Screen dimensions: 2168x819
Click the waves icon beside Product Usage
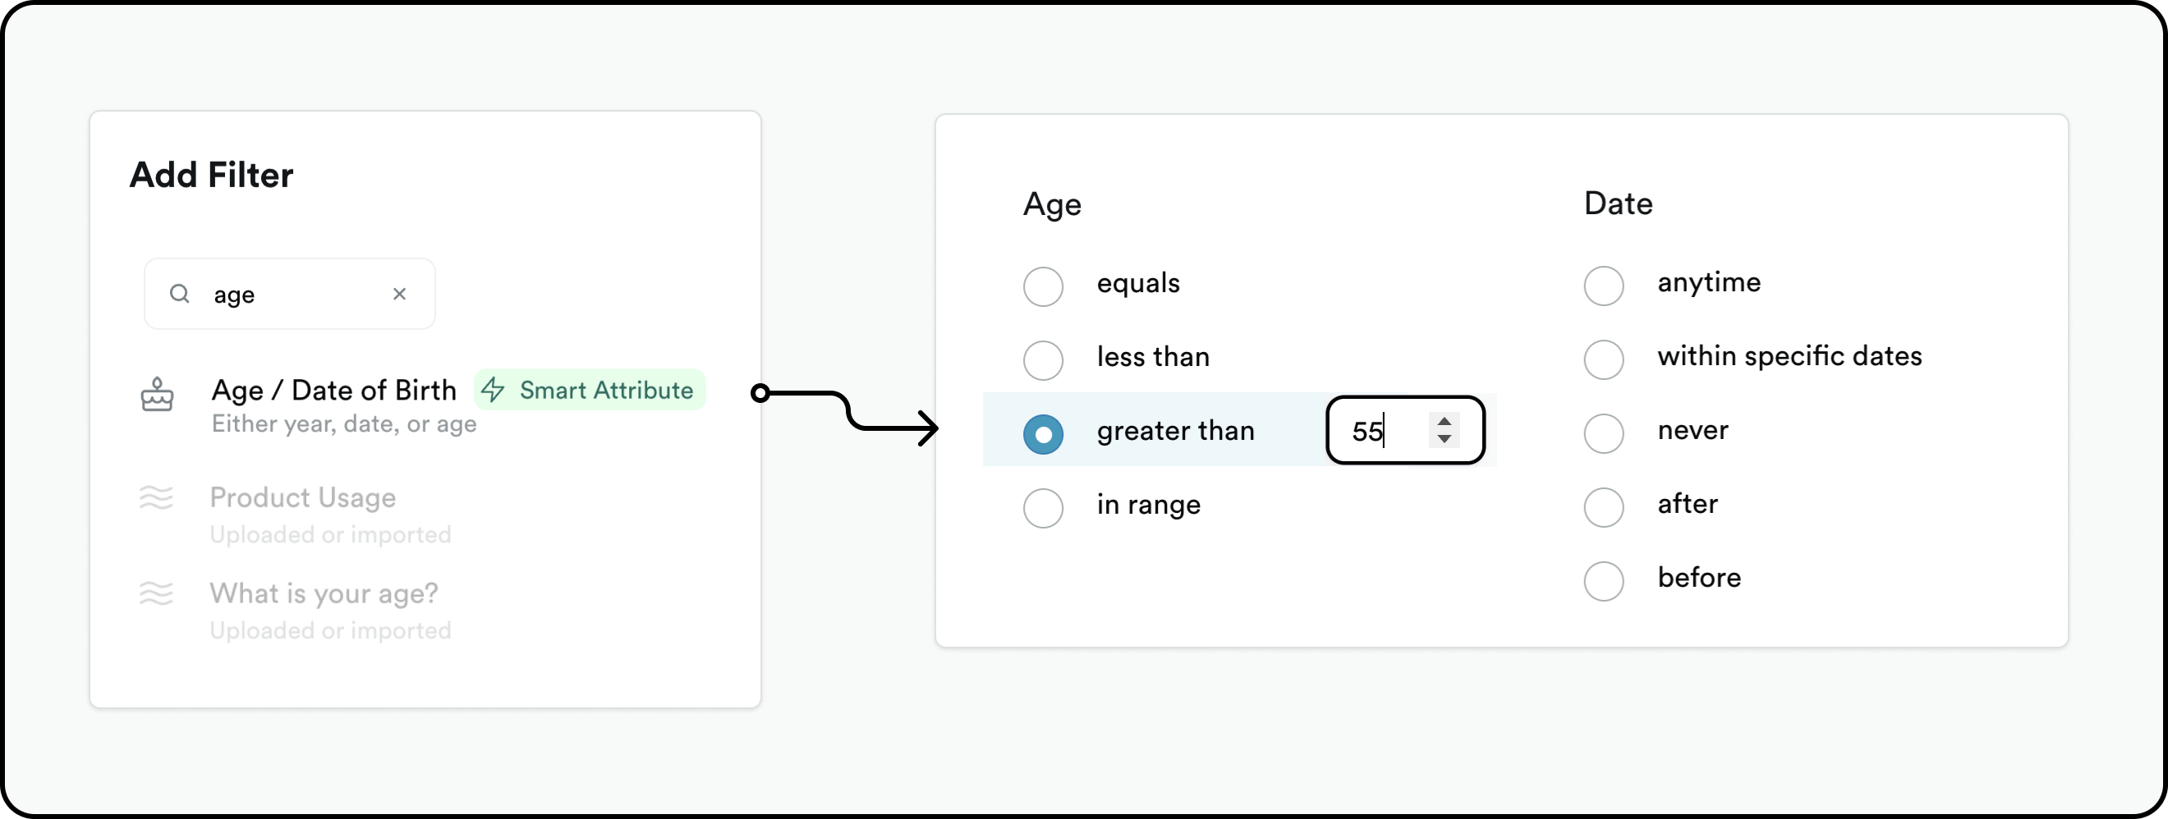point(156,498)
